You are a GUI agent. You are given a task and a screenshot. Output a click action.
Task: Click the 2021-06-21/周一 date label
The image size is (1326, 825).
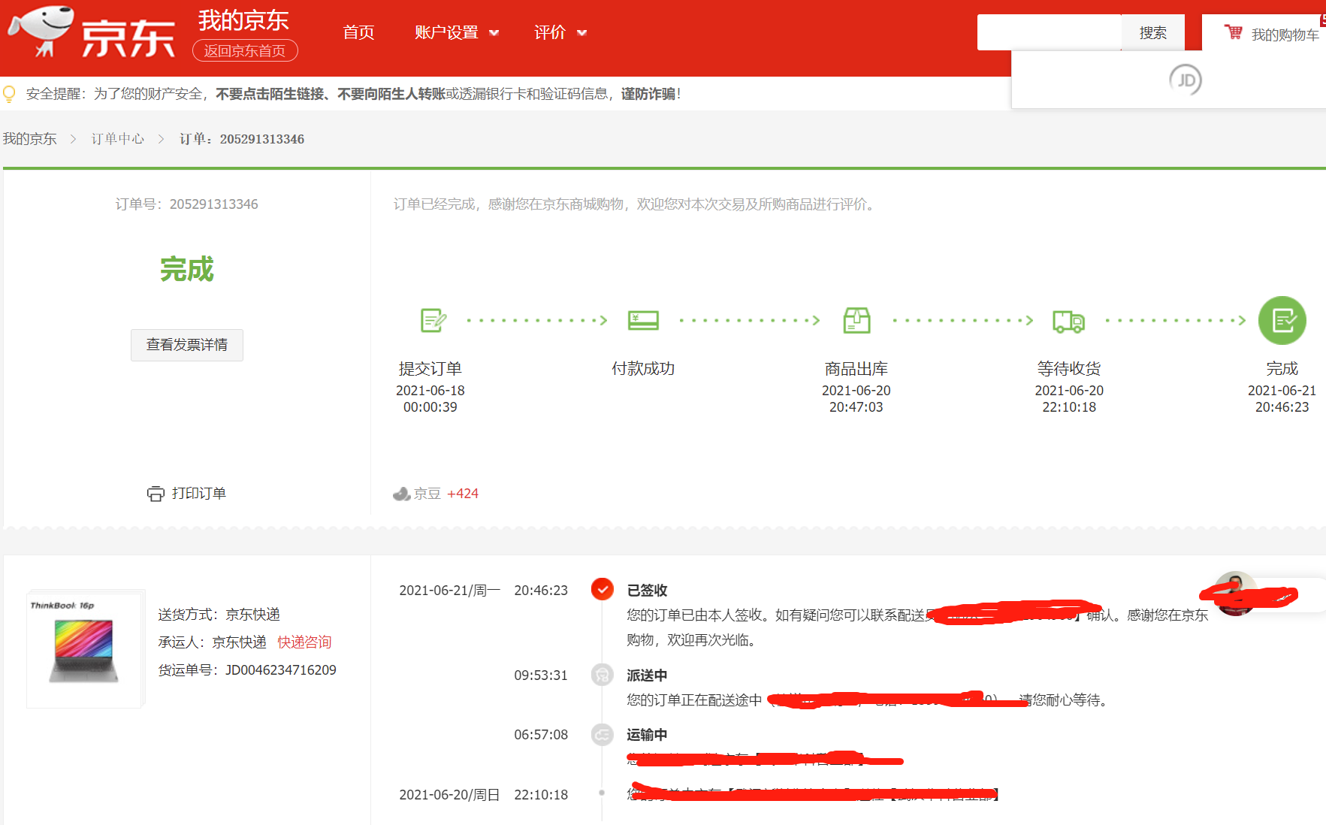[x=450, y=591]
